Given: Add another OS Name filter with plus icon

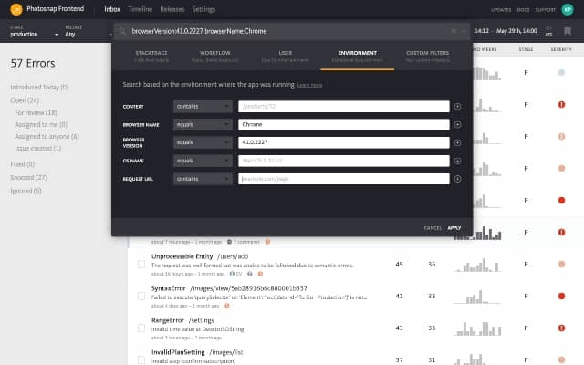Looking at the screenshot, I should point(458,161).
